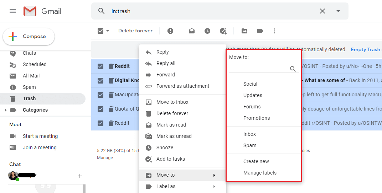Click the Gmail logo

(x=42, y=11)
